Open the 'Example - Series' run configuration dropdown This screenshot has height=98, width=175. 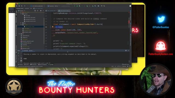pos(54,6)
